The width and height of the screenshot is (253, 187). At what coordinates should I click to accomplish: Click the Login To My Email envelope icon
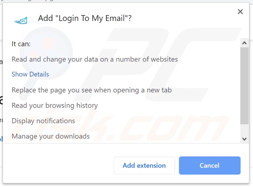coord(21,20)
